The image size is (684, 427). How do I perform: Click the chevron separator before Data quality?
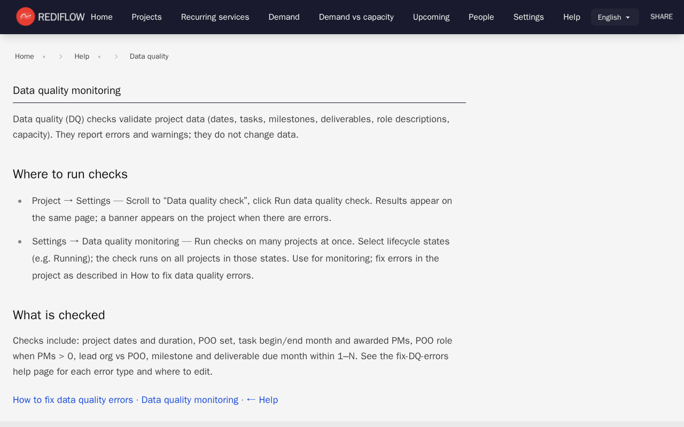(x=116, y=57)
